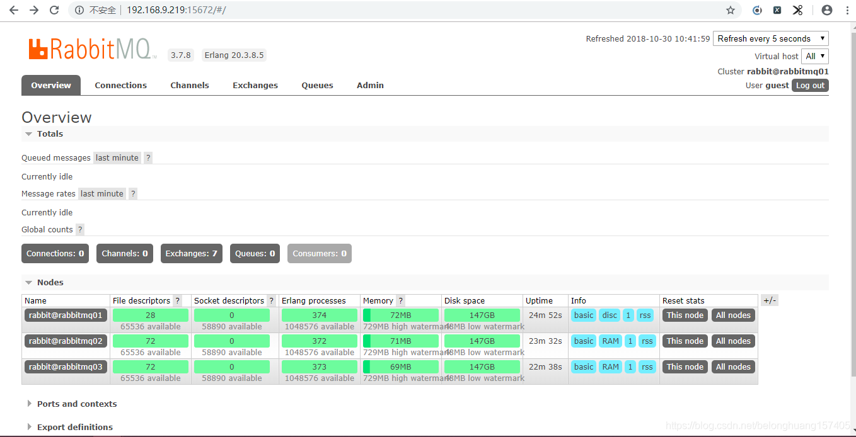Click the RAM tag for rabbitmq02
856x437 pixels.
pyautogui.click(x=610, y=341)
